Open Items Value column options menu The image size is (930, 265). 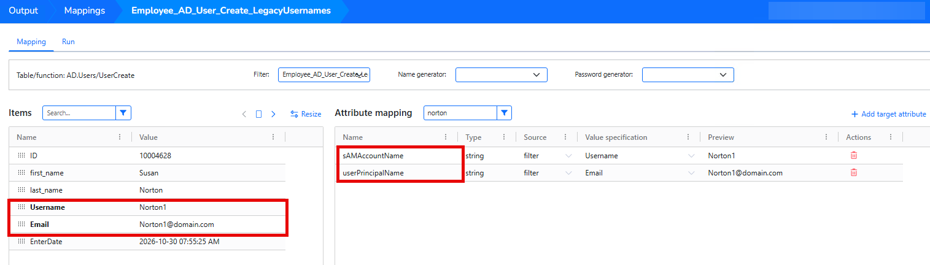pos(273,137)
